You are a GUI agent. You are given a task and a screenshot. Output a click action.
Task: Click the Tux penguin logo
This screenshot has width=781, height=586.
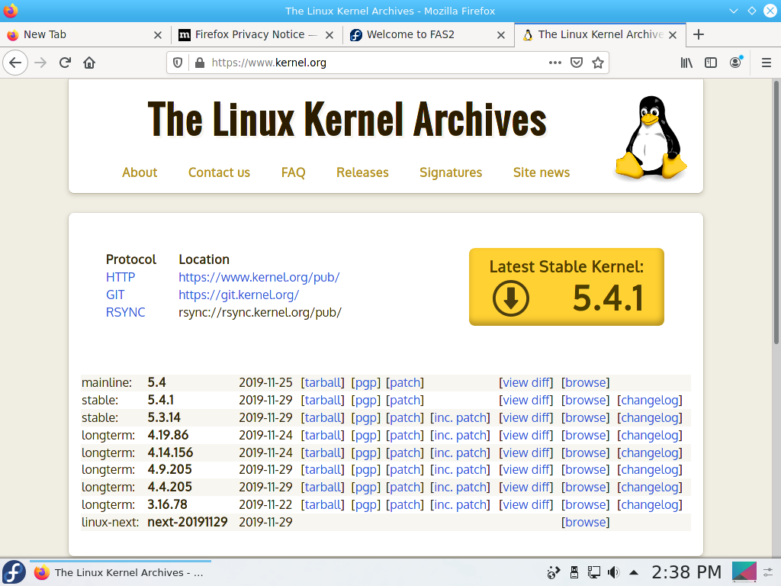click(651, 137)
